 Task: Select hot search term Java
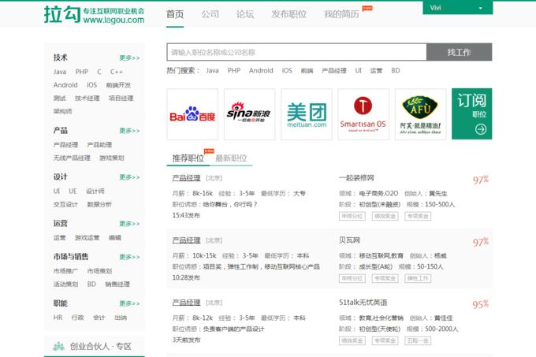(x=212, y=71)
